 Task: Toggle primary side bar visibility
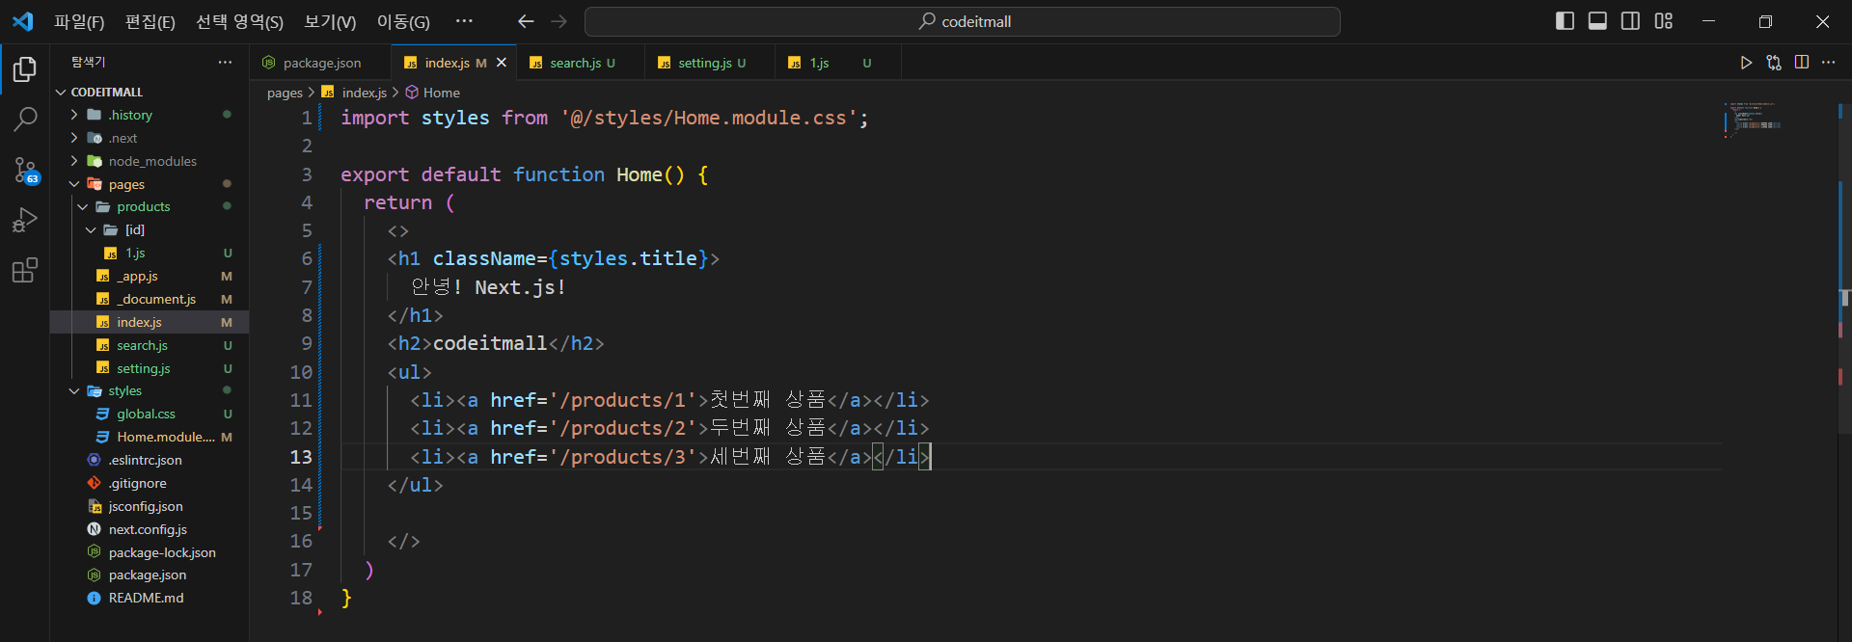pyautogui.click(x=1566, y=21)
